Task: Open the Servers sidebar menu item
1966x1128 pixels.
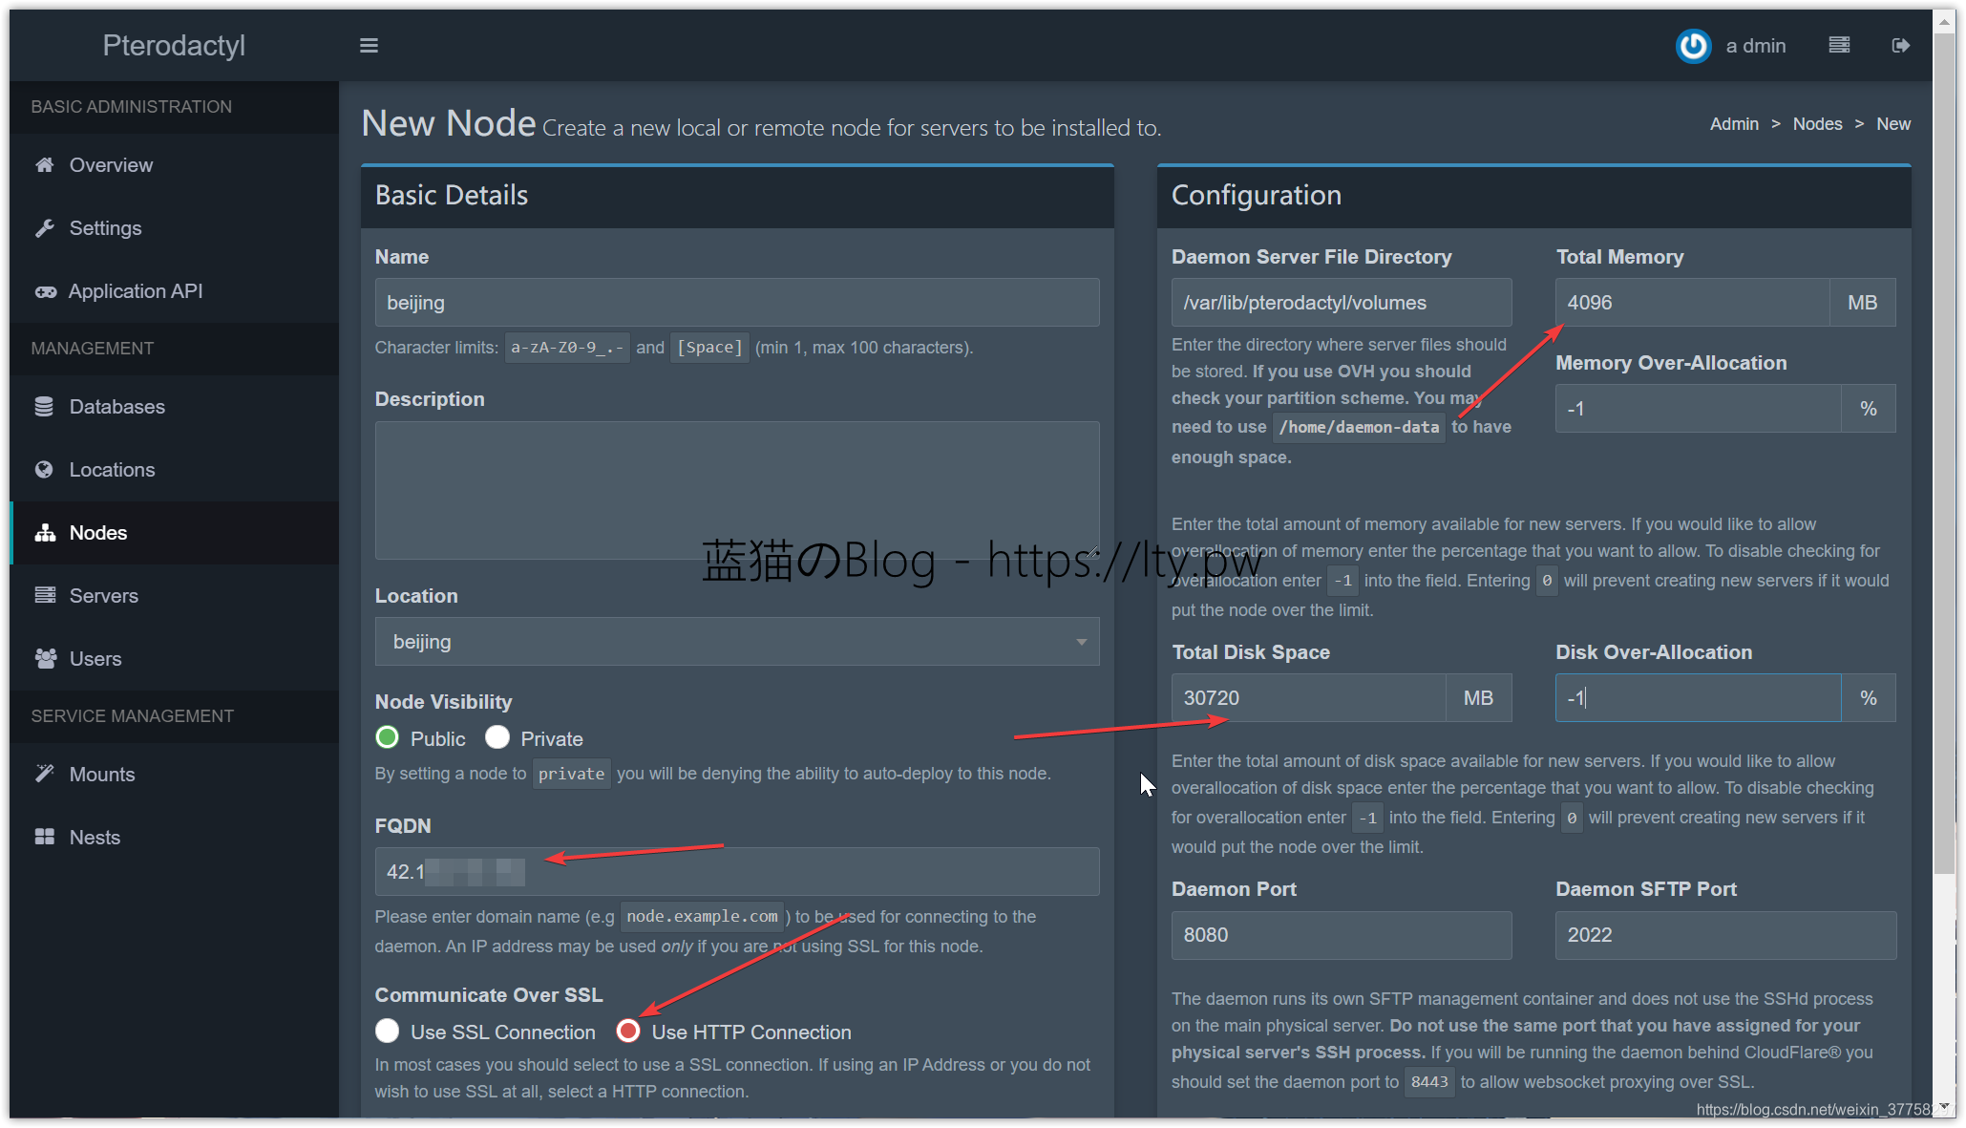Action: 103,596
